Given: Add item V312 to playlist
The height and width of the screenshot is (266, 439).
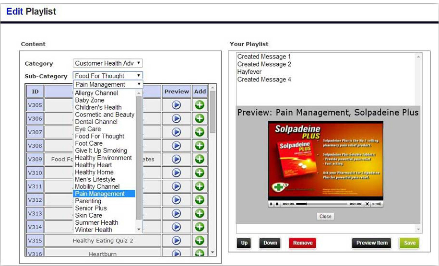Looking at the screenshot, I should pos(199,200).
